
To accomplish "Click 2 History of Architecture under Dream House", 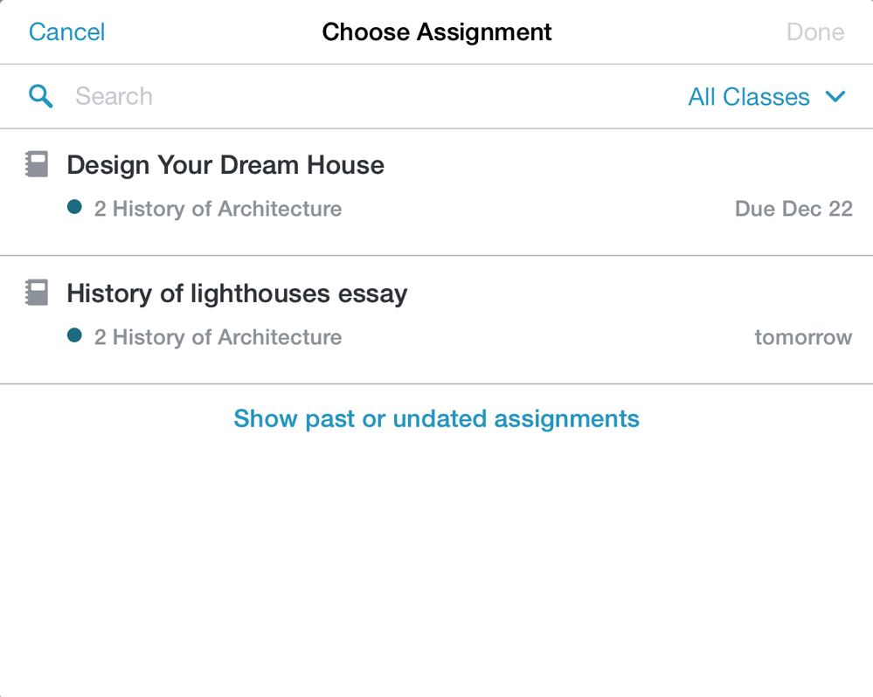I will coord(218,209).
